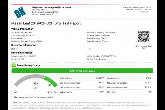Image resolution: width=165 pixels, height=110 pixels.
Task: Click the Scan to download PDF label
Action: pyautogui.click(x=144, y=47)
